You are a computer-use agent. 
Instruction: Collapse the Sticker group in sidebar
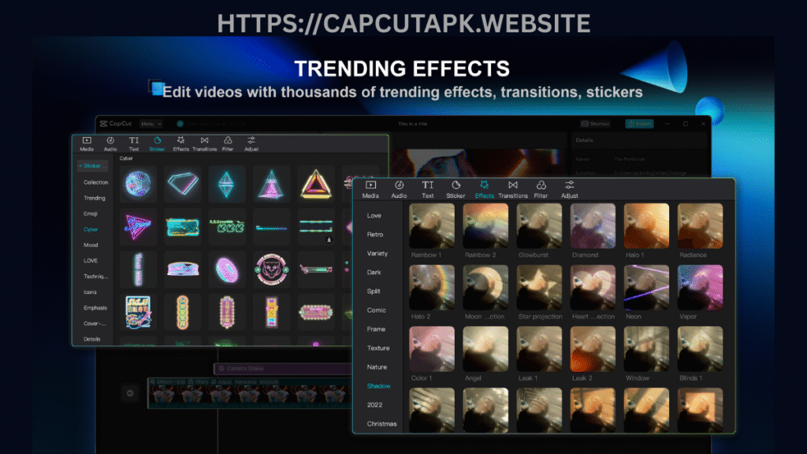pyautogui.click(x=93, y=166)
